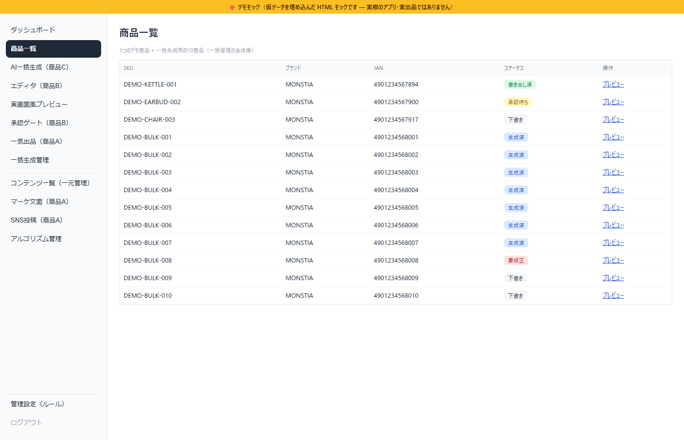Open 一気出品（商品A）page
Image resolution: width=684 pixels, height=440 pixels.
[x=53, y=142]
